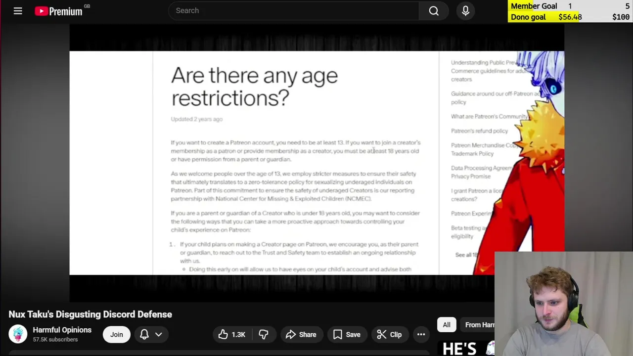This screenshot has height=356, width=633.
Task: Open Harmful Opinions channel name link
Action: [62, 330]
